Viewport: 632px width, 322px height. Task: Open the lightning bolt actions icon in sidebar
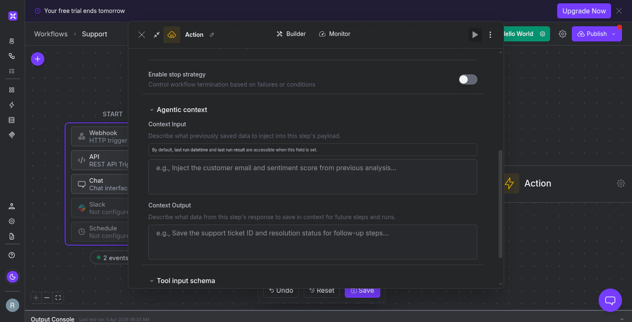[12, 105]
